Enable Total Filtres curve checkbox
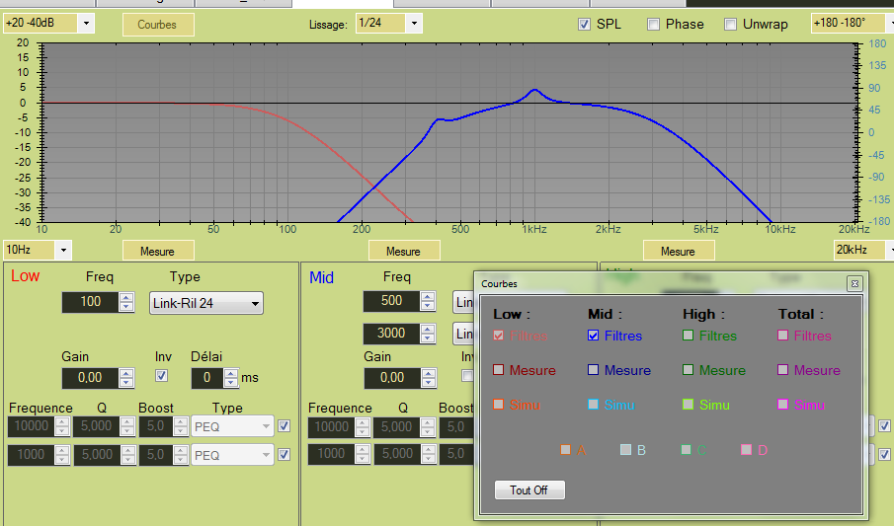 [783, 336]
